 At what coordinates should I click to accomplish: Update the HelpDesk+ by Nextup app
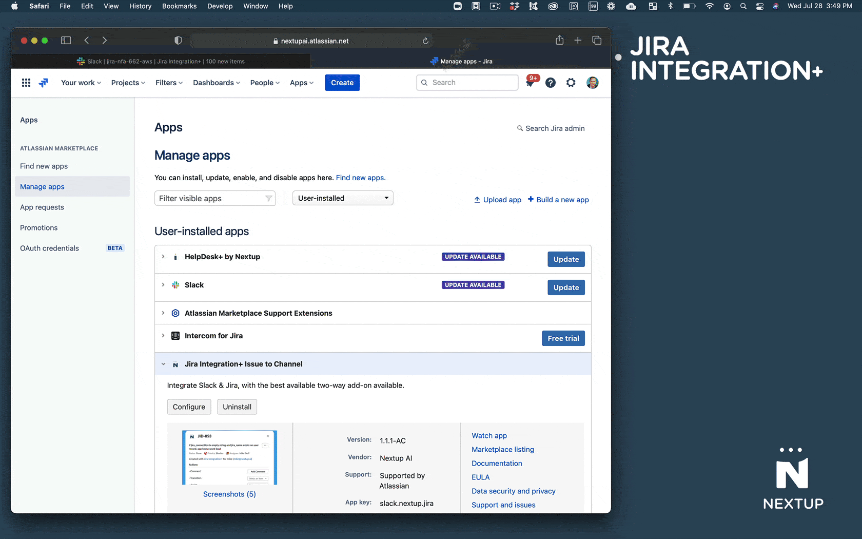[x=566, y=259]
